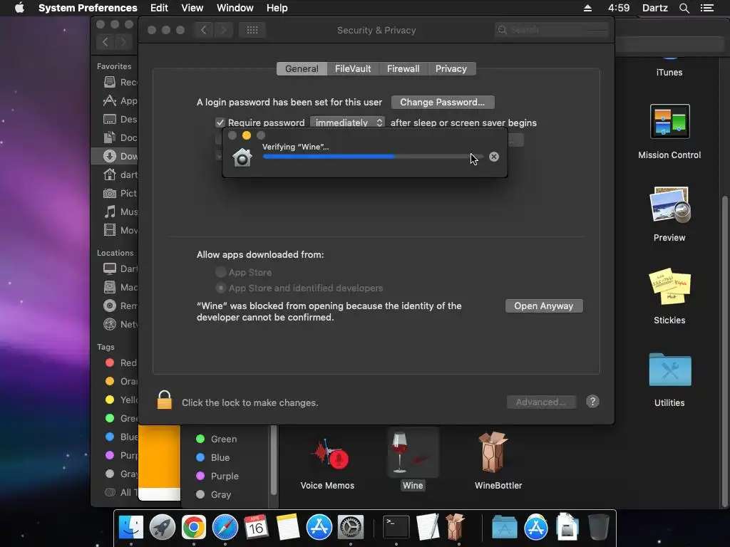Viewport: 730px width, 547px height.
Task: Select iTunes label in Finder window
Action: [x=669, y=73]
